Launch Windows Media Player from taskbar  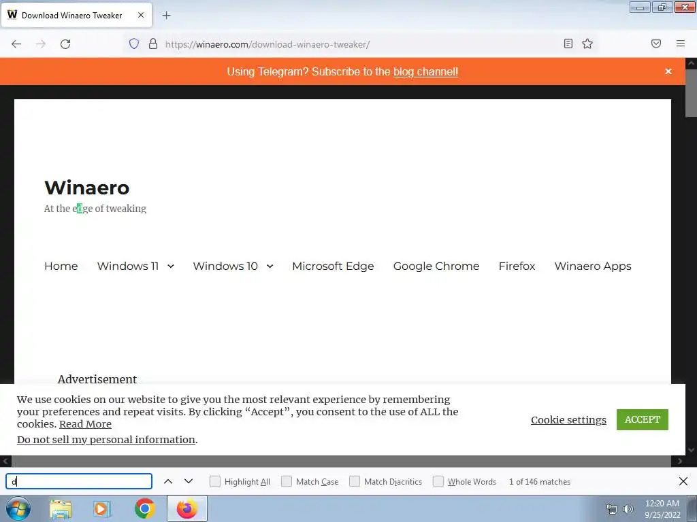(102, 509)
